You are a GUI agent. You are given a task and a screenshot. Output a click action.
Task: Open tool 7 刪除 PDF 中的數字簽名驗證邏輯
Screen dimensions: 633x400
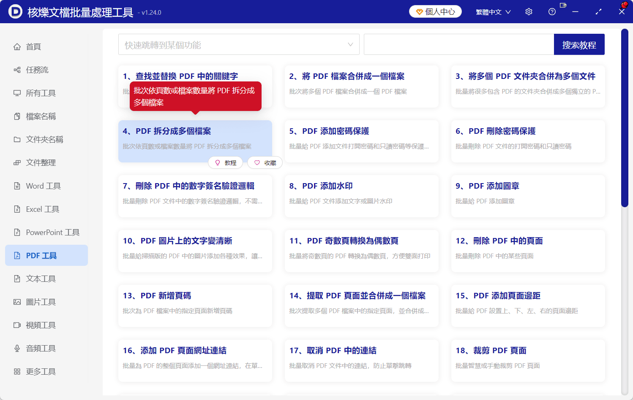pyautogui.click(x=195, y=196)
